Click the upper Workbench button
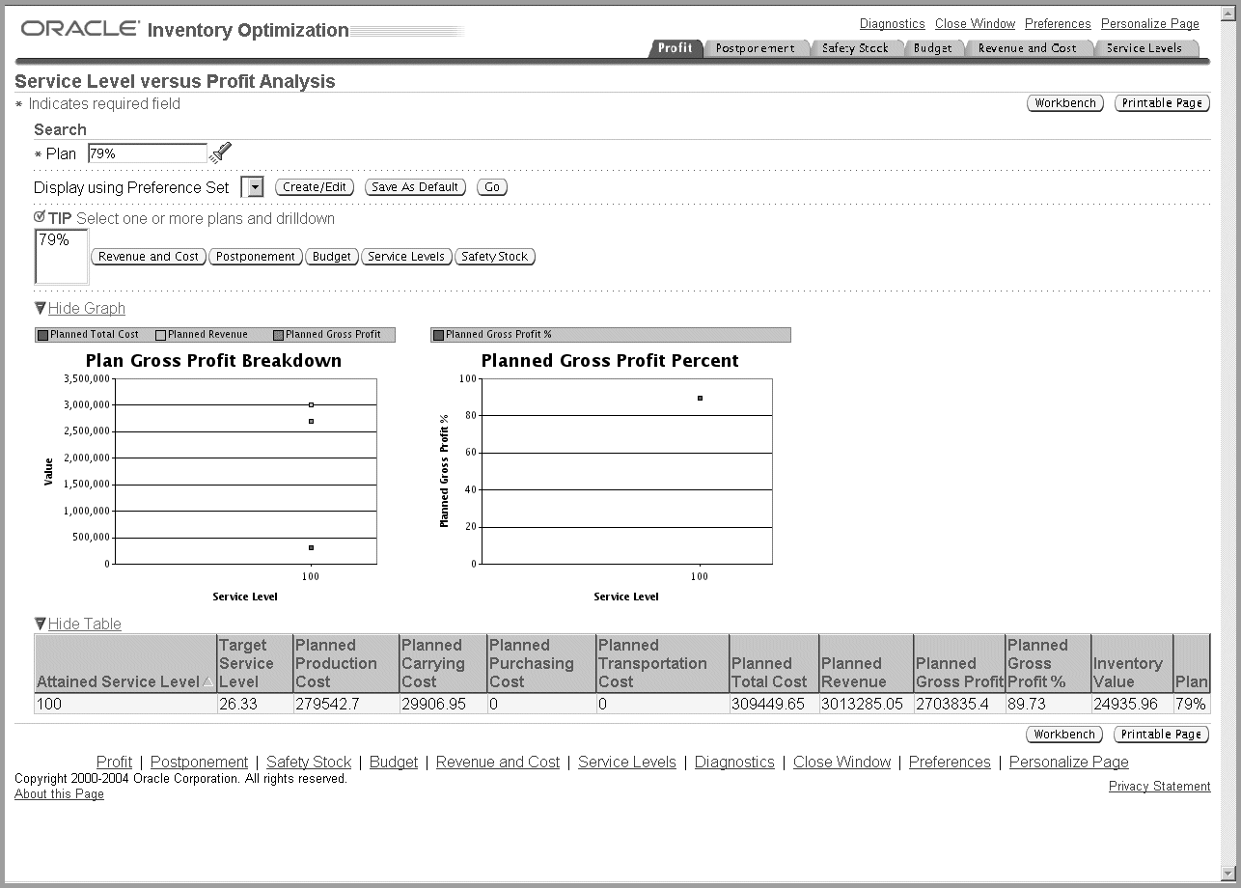 [1065, 103]
